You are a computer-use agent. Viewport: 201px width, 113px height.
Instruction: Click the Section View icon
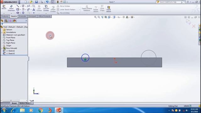[x=106, y=17]
